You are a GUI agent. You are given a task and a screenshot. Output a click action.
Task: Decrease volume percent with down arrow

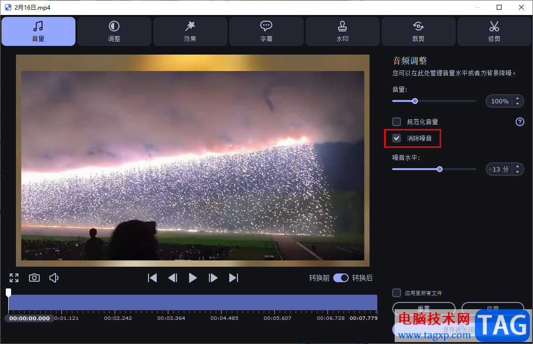click(x=518, y=103)
